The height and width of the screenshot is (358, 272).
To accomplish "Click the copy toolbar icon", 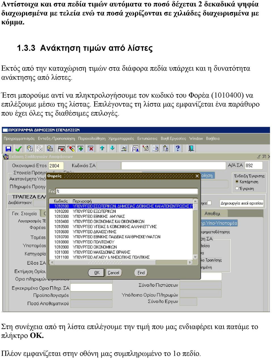I will 155,148.
